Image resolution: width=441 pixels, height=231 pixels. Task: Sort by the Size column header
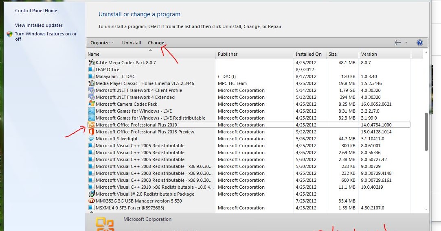[x=342, y=54]
